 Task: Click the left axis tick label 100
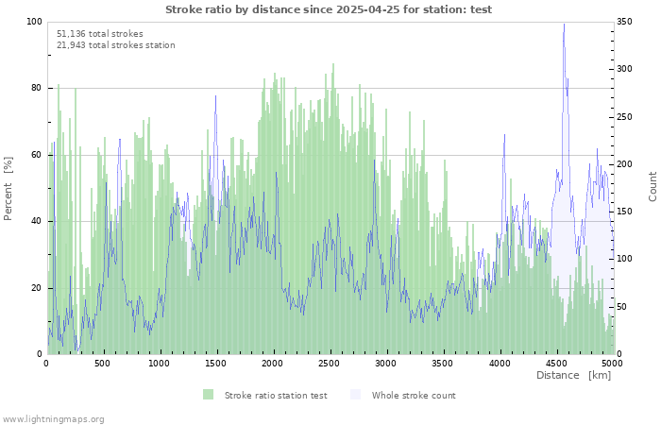point(35,22)
